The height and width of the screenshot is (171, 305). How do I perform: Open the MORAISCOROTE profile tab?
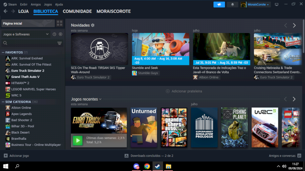tap(114, 11)
